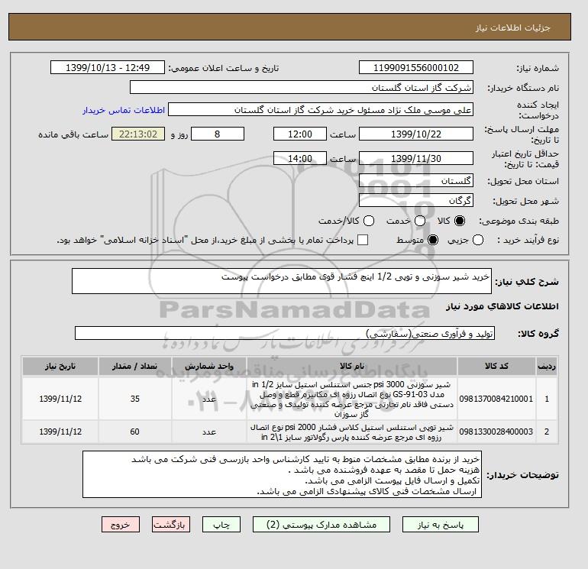Click the واحد شمارش column header
Image resolution: width=588 pixels, height=569 pixels.
[209, 367]
